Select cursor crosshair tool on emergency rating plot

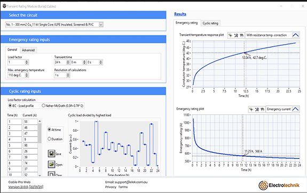coord(251,109)
